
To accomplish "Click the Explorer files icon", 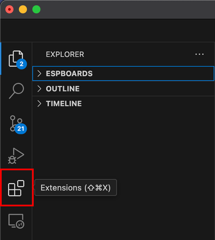I will 16,59.
